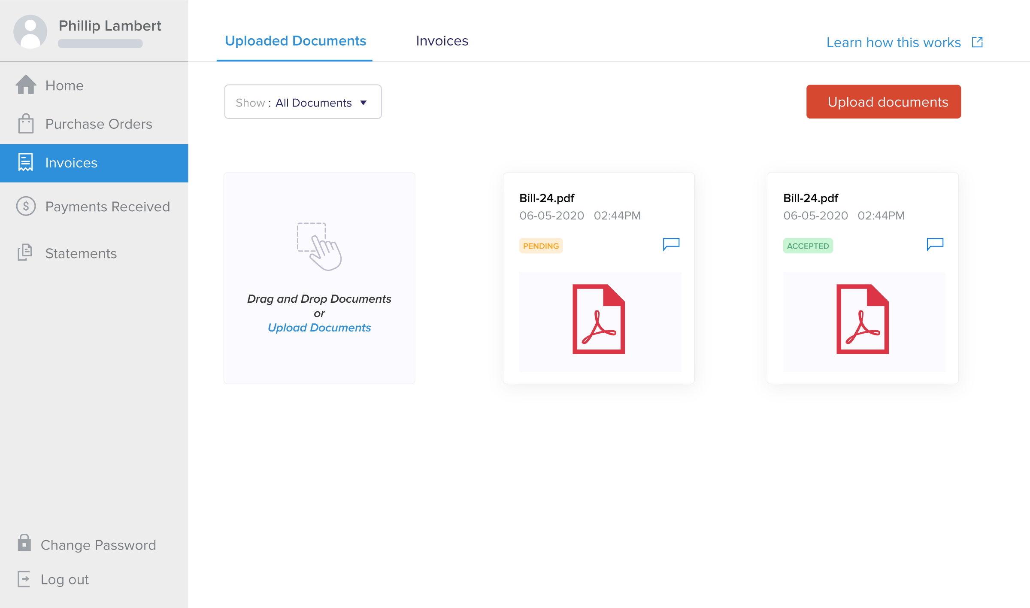Select the Home icon in the sidebar
This screenshot has height=608, width=1030.
pyautogui.click(x=26, y=85)
